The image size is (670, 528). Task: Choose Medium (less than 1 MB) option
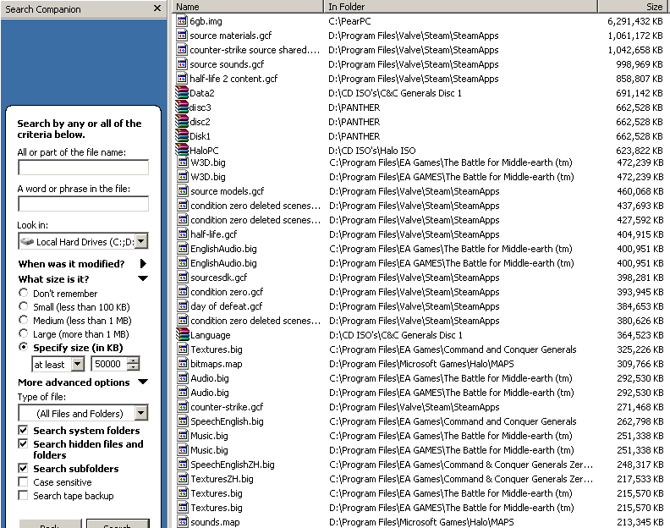pos(24,320)
